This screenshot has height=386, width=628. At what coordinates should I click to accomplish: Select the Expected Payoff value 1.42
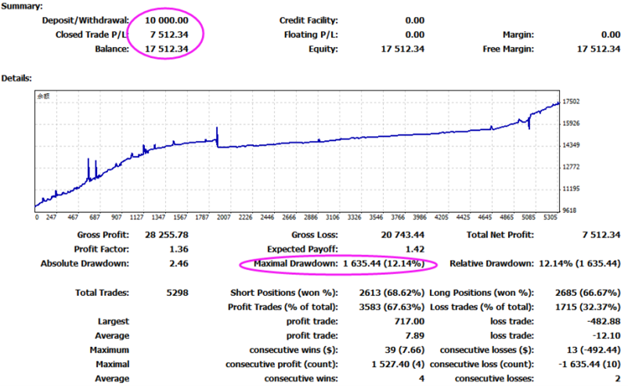point(415,250)
